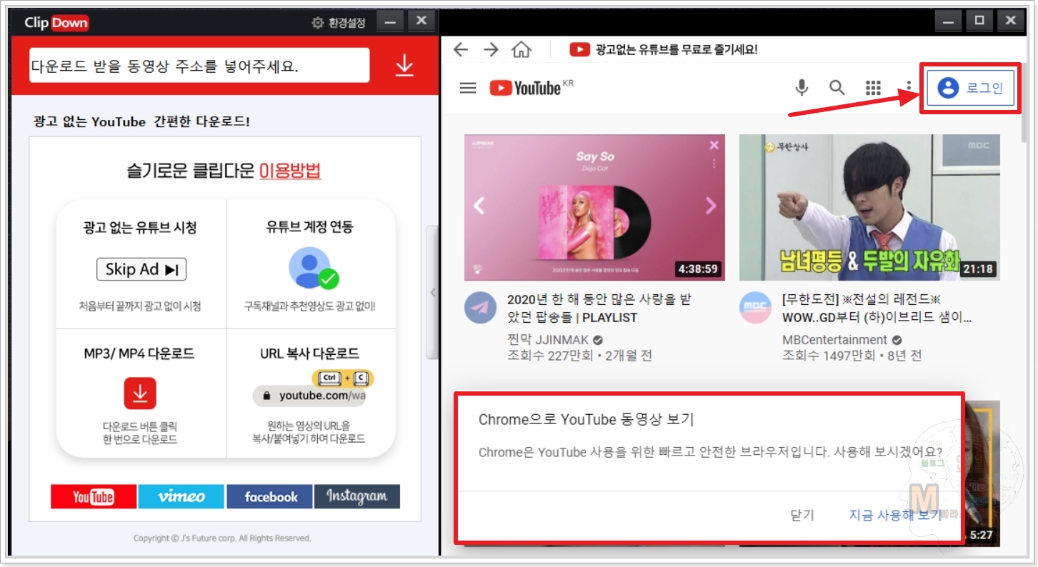Open the Say So playlist thumbnail
This screenshot has width=1038, height=567.
pyautogui.click(x=594, y=207)
